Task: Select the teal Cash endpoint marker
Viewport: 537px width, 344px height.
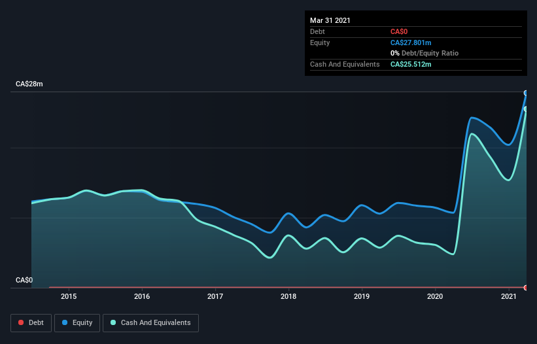Action: [526, 109]
